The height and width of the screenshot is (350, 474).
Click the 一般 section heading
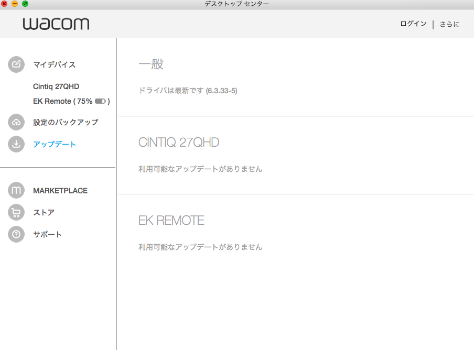point(151,64)
